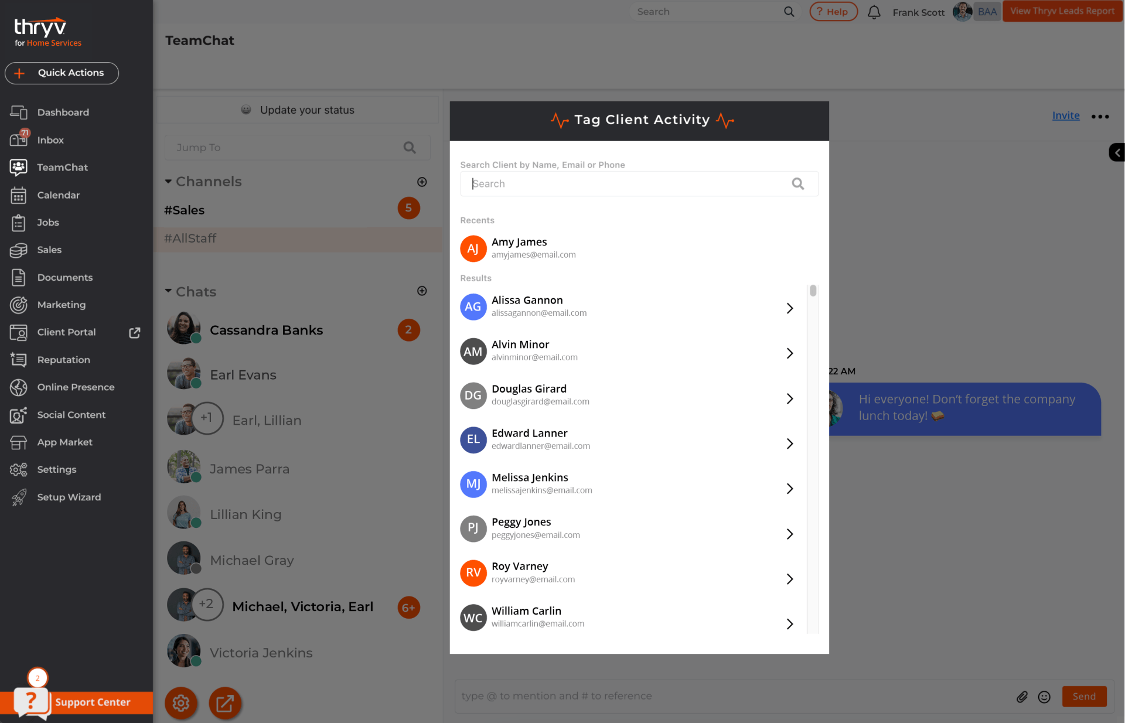Viewport: 1125px width, 723px height.
Task: Open the Marketing target icon
Action: tap(19, 305)
